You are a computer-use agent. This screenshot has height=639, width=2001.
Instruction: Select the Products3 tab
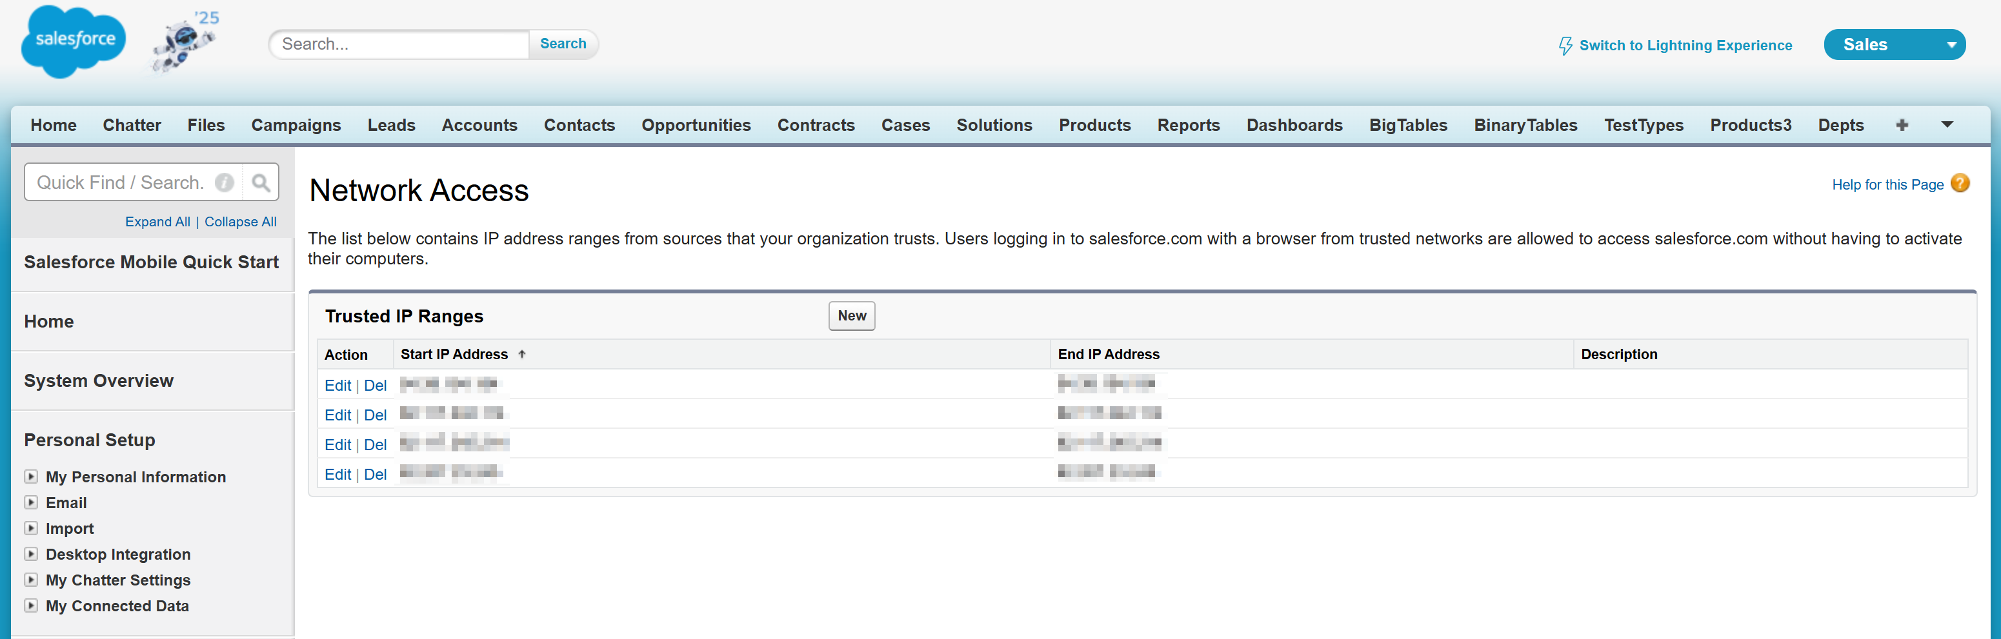point(1751,125)
